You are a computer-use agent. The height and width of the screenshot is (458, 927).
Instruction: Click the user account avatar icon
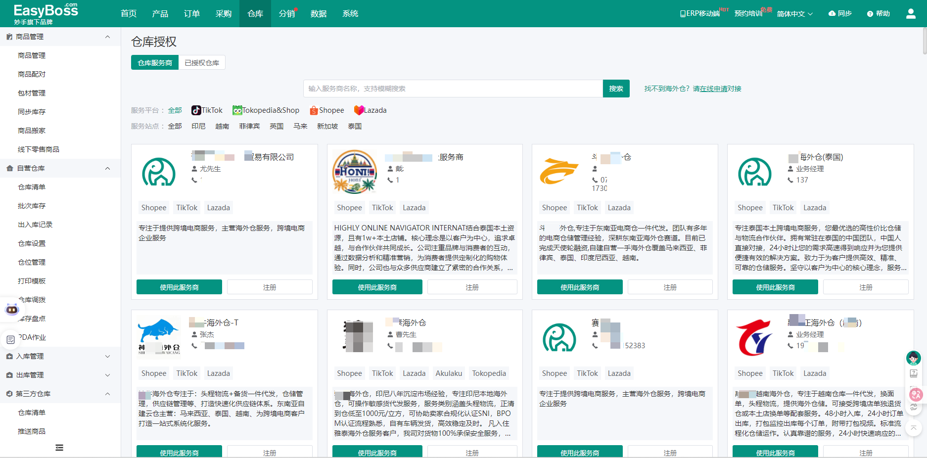911,14
